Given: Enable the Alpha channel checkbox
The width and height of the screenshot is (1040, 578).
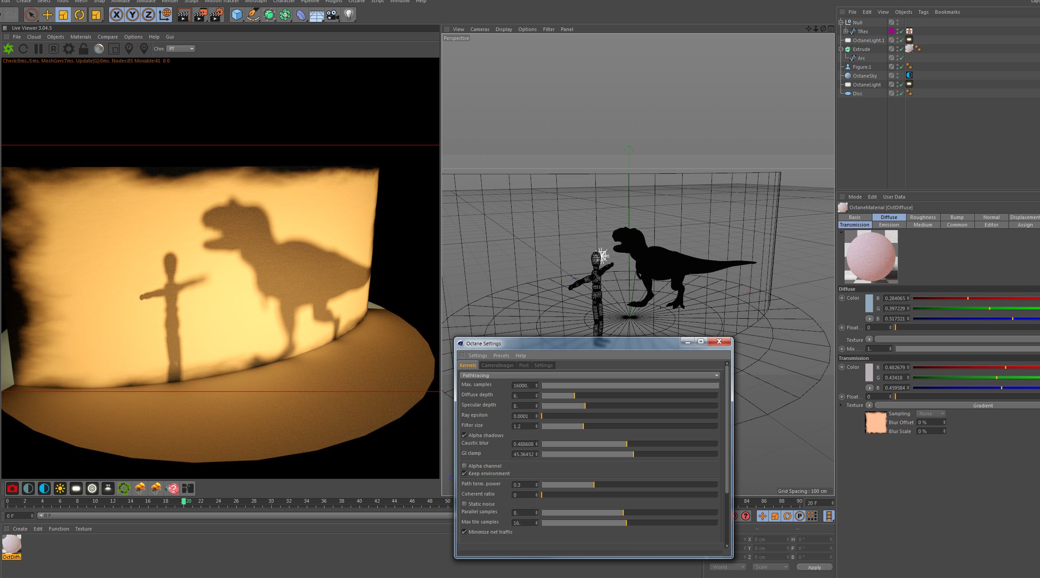Looking at the screenshot, I should [x=464, y=466].
